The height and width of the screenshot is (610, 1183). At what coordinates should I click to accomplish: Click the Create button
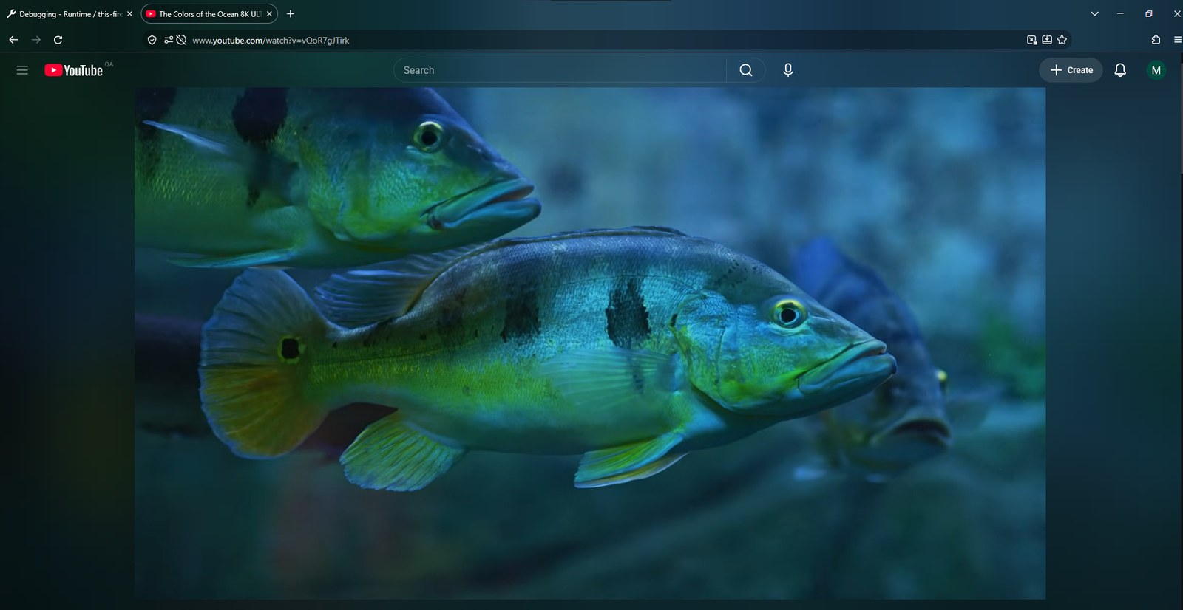coord(1071,70)
